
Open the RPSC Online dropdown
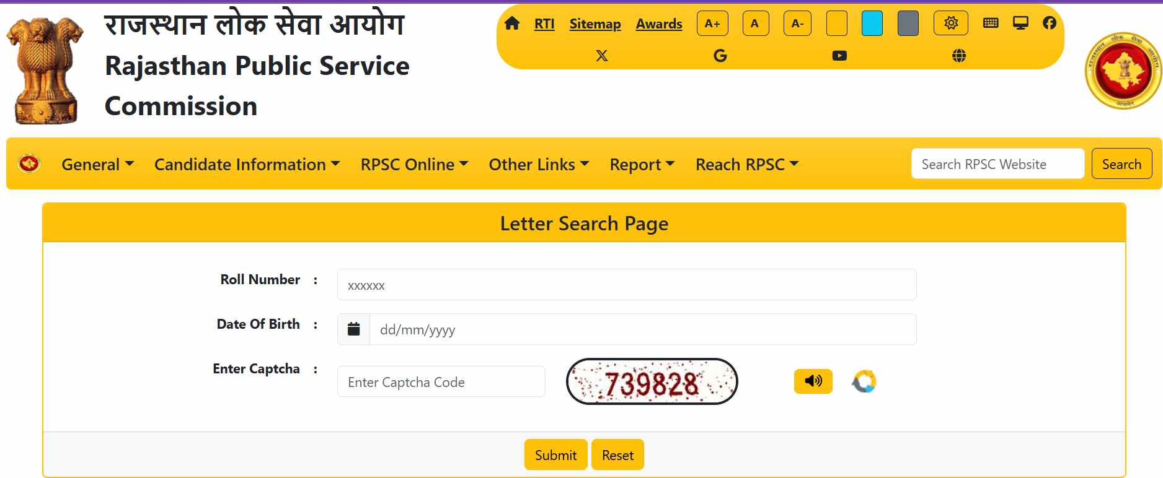[x=414, y=164]
